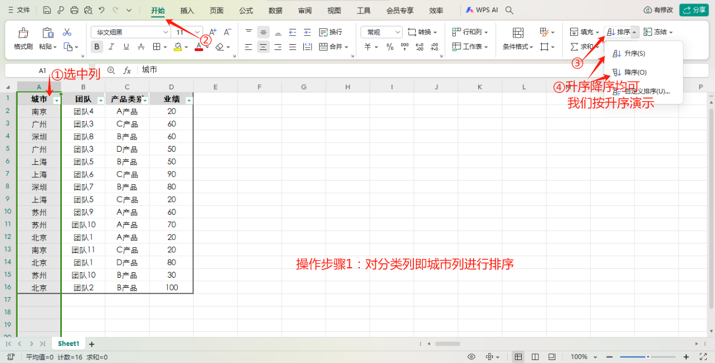The height and width of the screenshot is (363, 715).
Task: Click the Print icon in the quick access bar
Action: (x=74, y=10)
